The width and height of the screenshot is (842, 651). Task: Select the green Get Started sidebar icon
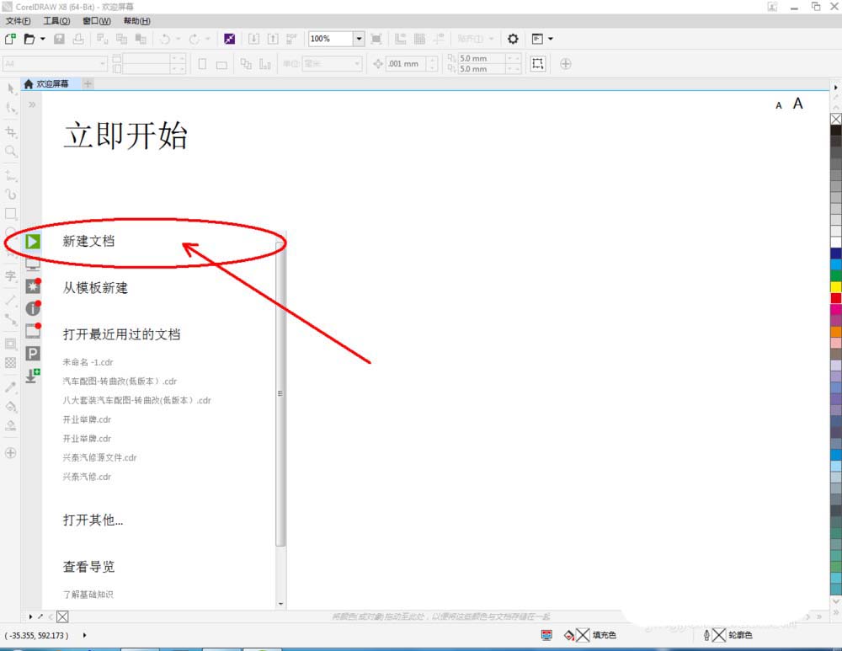tap(33, 242)
